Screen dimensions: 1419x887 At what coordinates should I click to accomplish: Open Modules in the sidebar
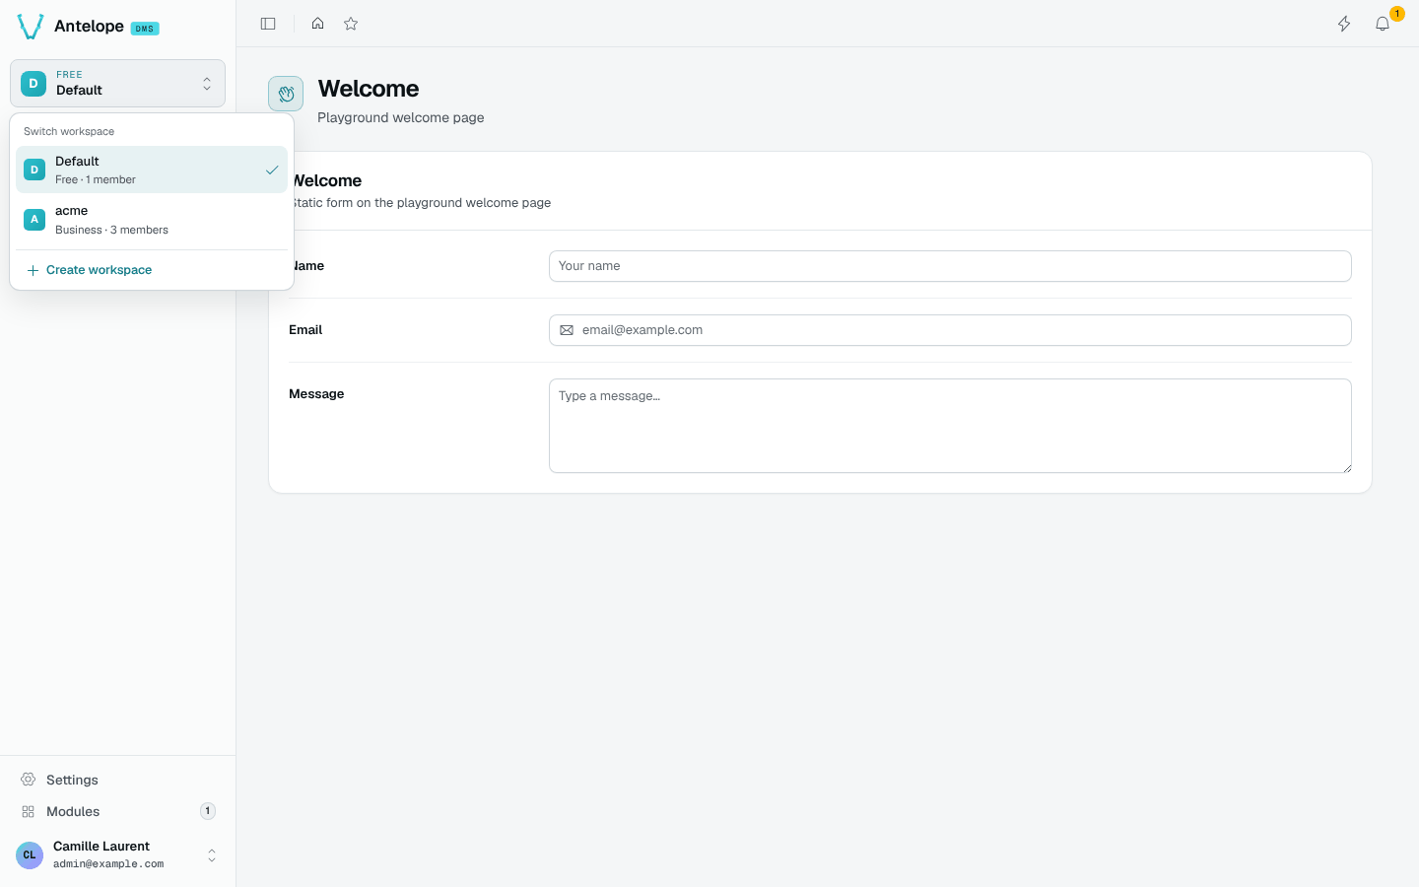[117, 811]
